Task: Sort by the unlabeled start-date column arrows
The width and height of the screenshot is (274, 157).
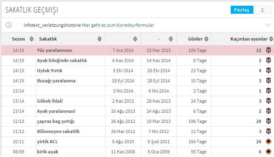Action: click(135, 39)
